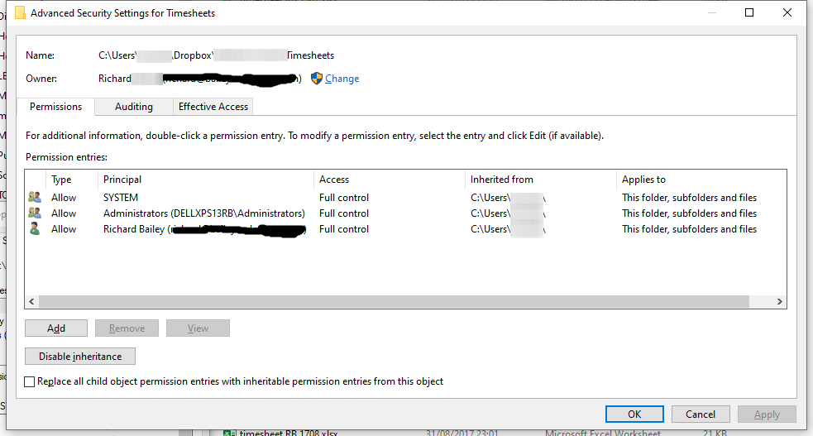Image resolution: width=813 pixels, height=436 pixels.
Task: Click the Change owner link
Action: [x=342, y=79]
